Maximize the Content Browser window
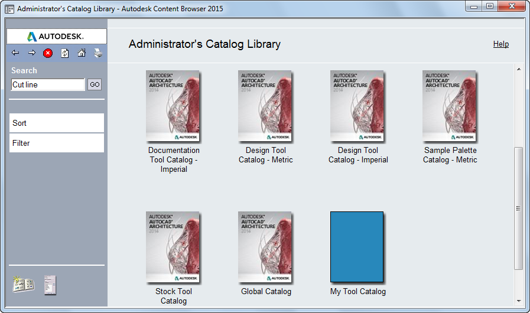The width and height of the screenshot is (530, 313). (490, 6)
